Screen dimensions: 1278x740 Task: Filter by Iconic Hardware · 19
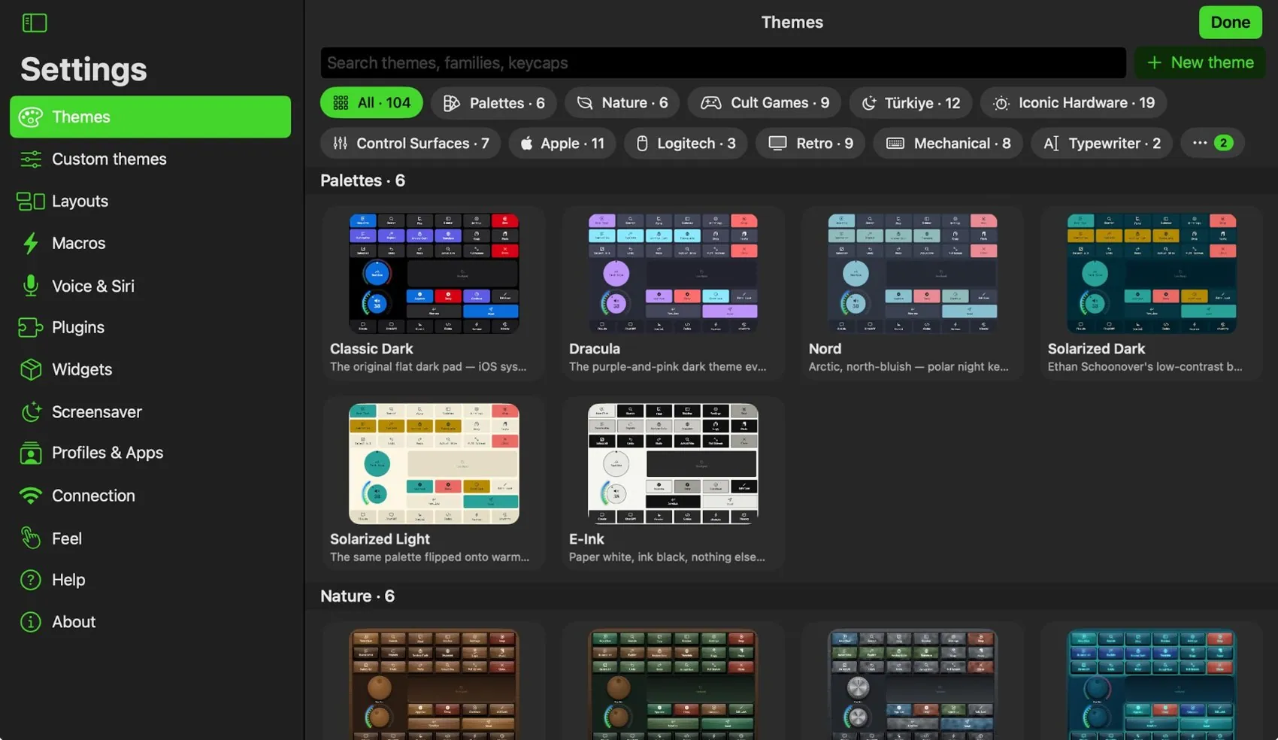click(1073, 102)
